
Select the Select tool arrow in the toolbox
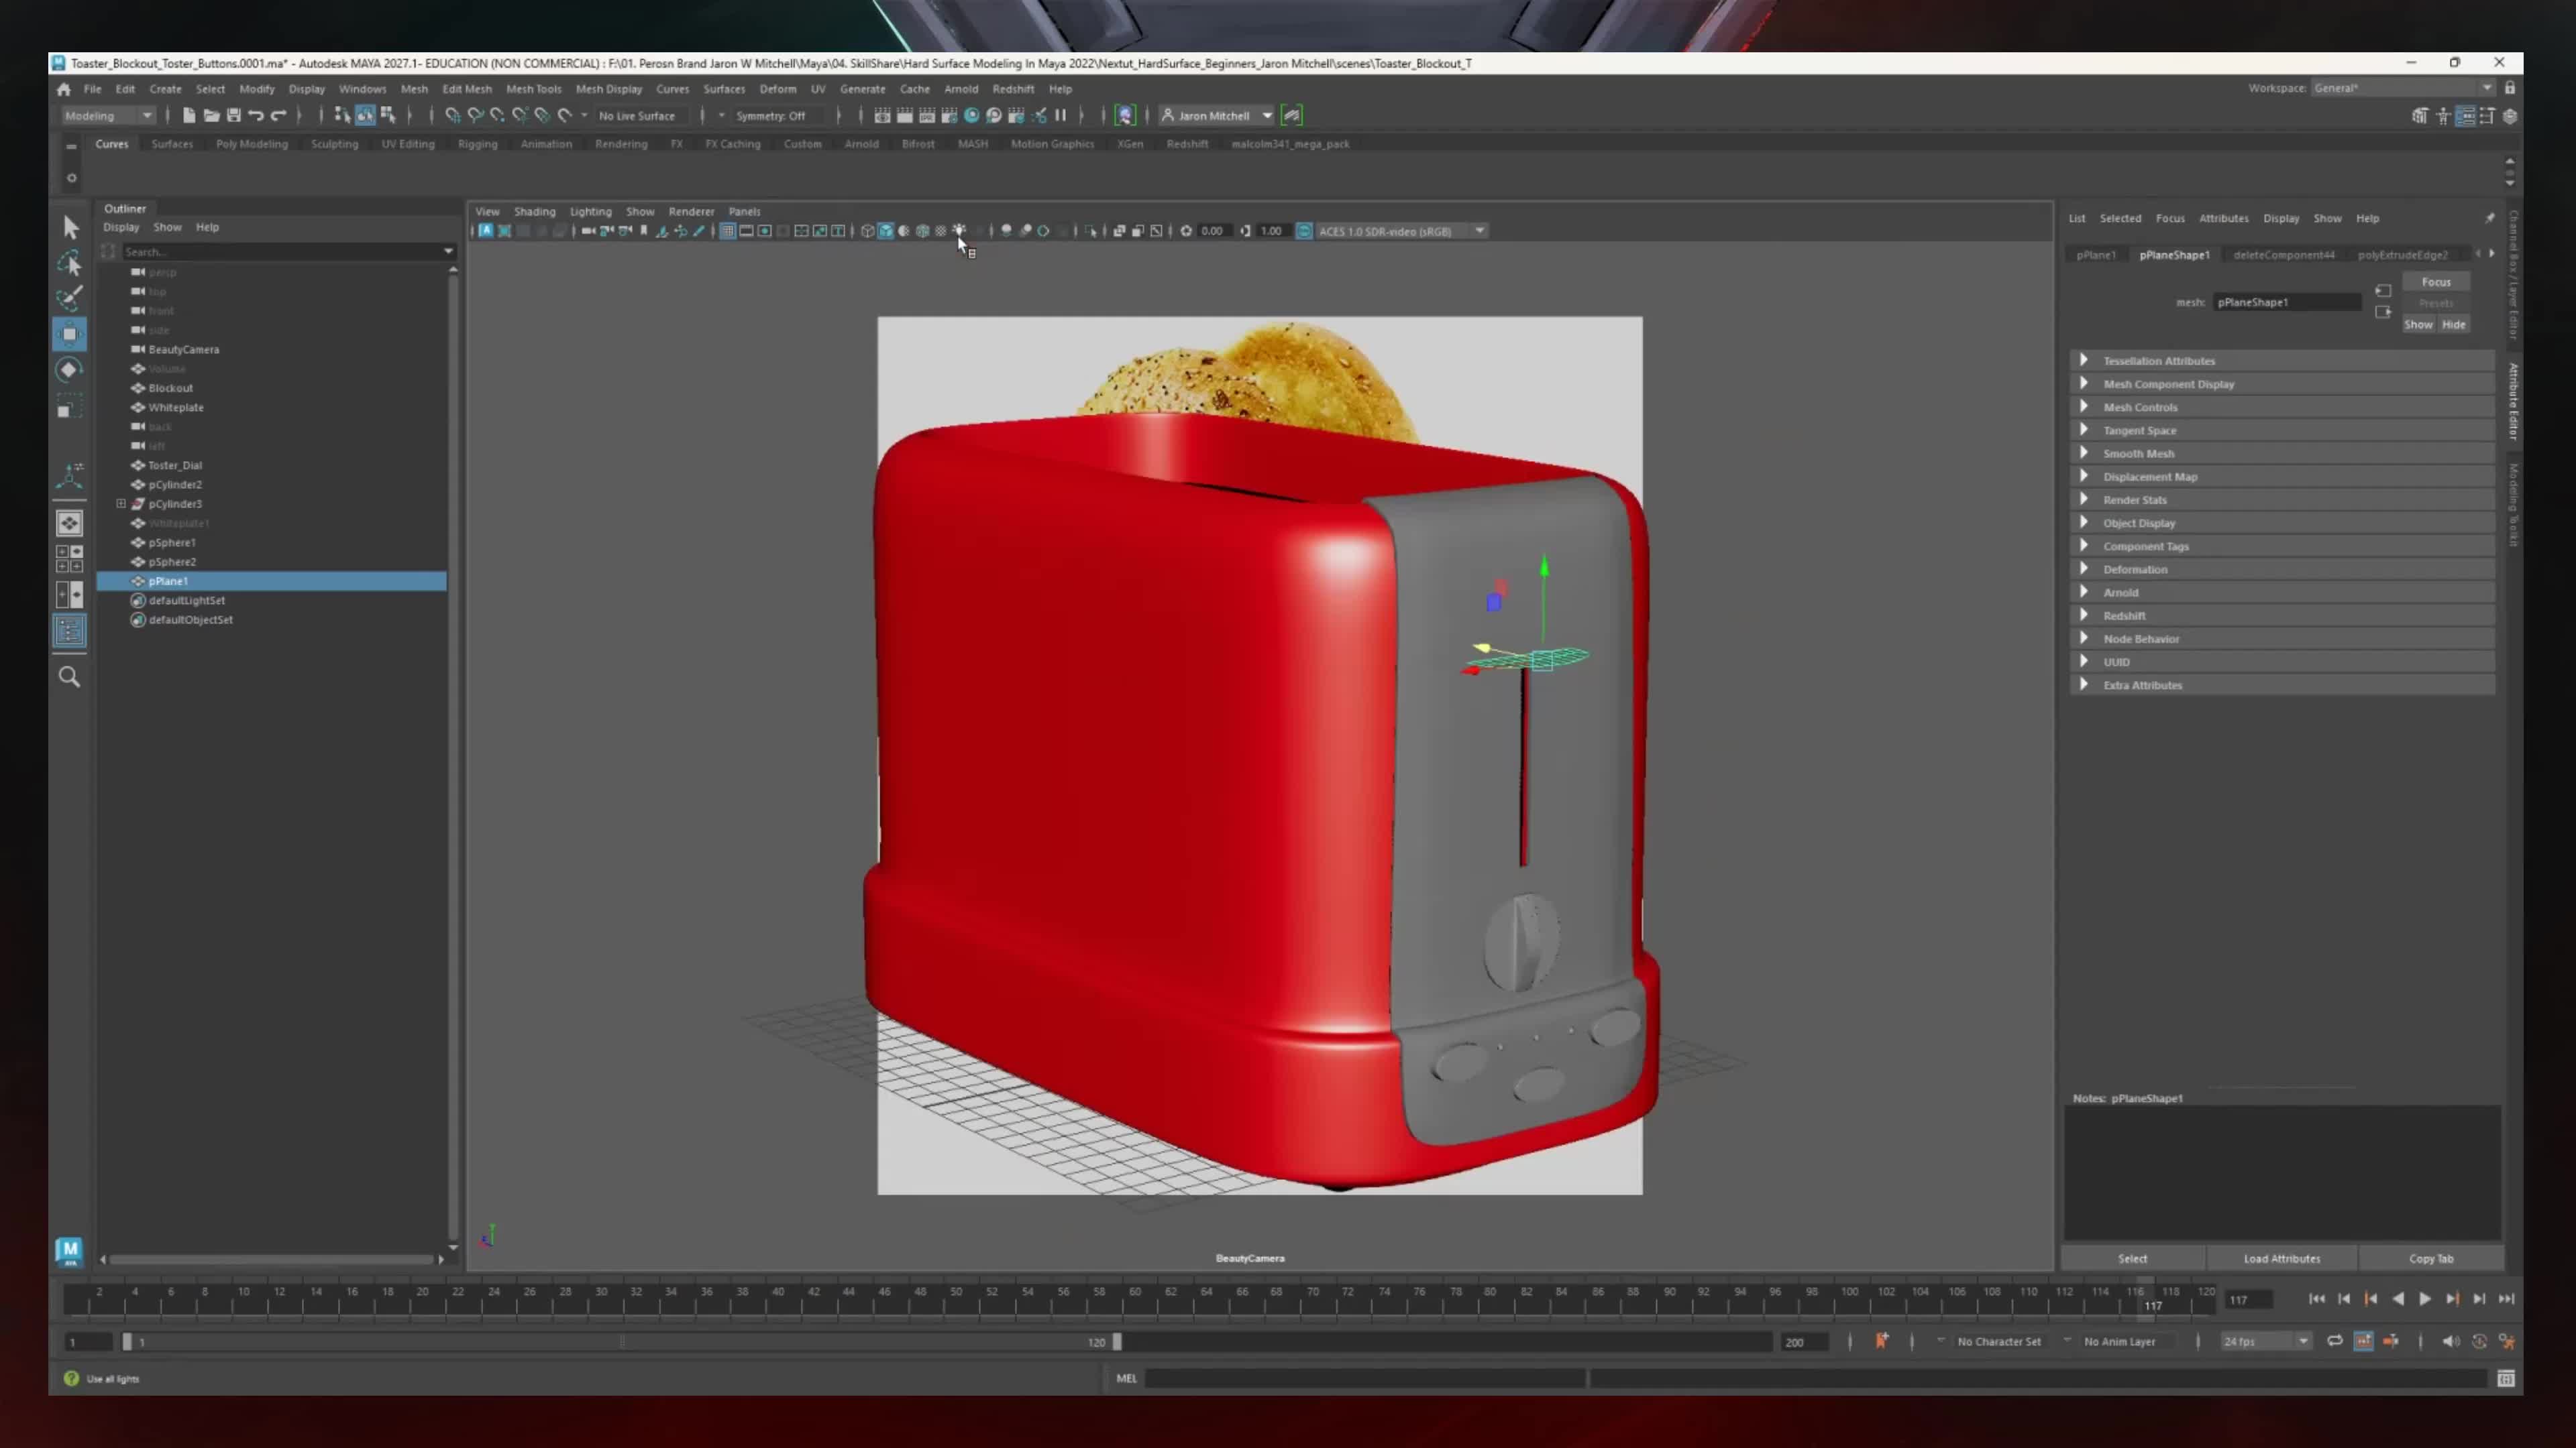[x=70, y=228]
